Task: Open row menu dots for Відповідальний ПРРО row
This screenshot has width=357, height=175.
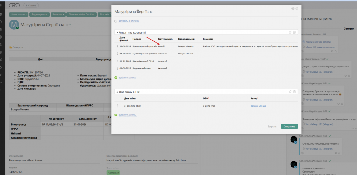Action: 117,61
